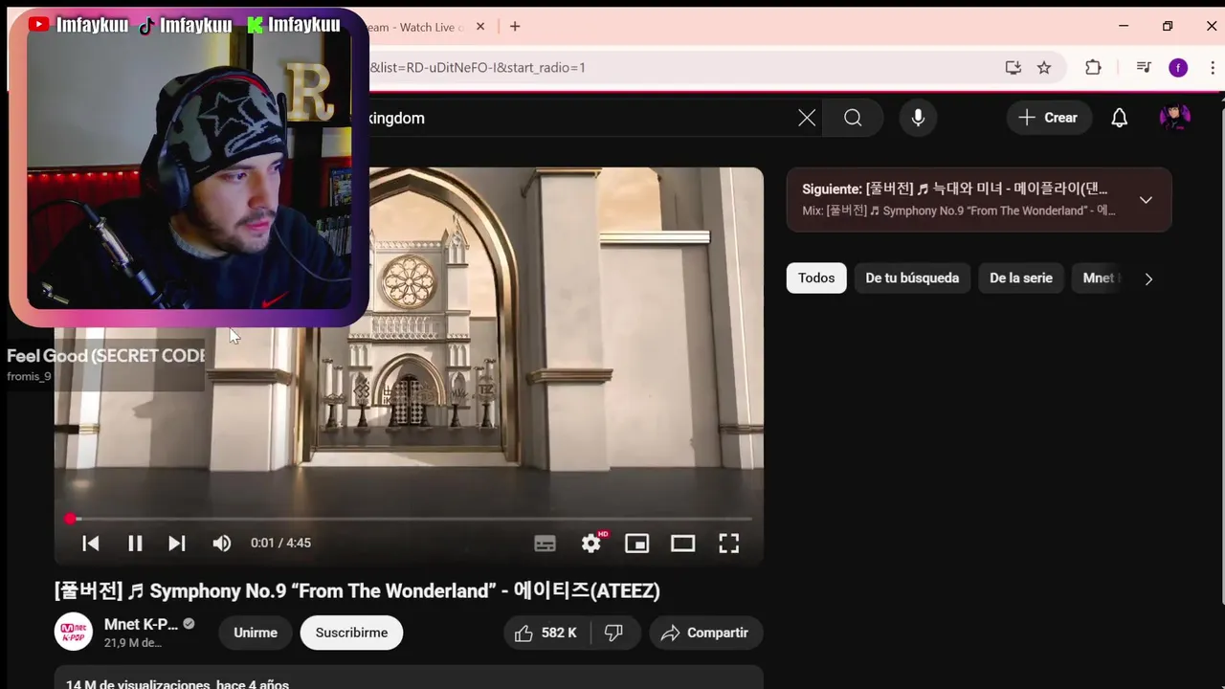Image resolution: width=1225 pixels, height=689 pixels.
Task: Enable miniplayer mode
Action: pyautogui.click(x=636, y=544)
